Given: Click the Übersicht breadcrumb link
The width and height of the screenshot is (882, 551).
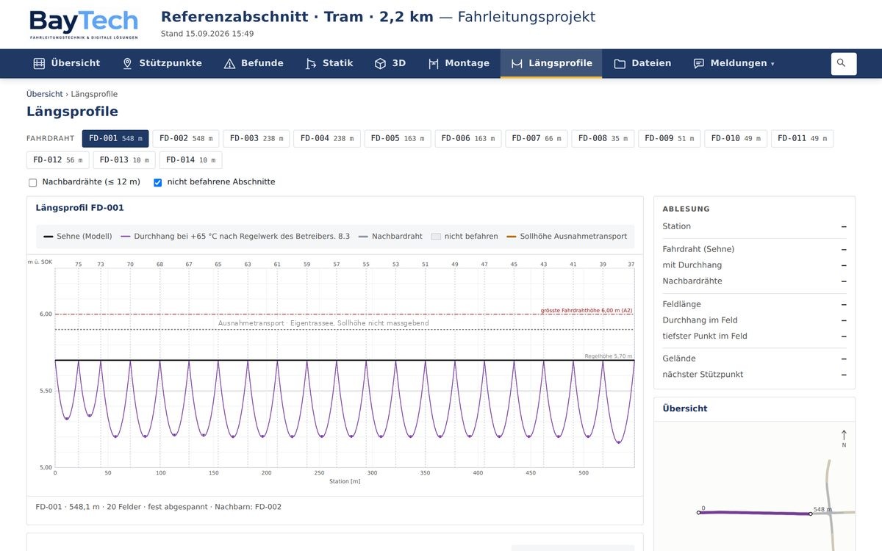Looking at the screenshot, I should (45, 94).
